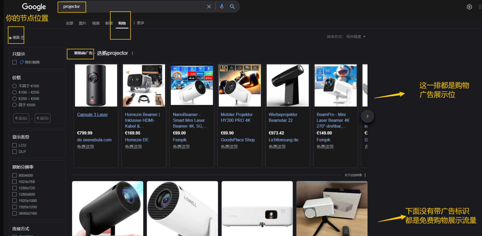
Task: Open the Capsule 3 Laser product link
Action: point(92,115)
